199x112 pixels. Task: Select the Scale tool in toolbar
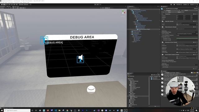(9, 5)
